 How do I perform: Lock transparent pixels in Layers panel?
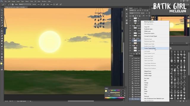(133, 16)
